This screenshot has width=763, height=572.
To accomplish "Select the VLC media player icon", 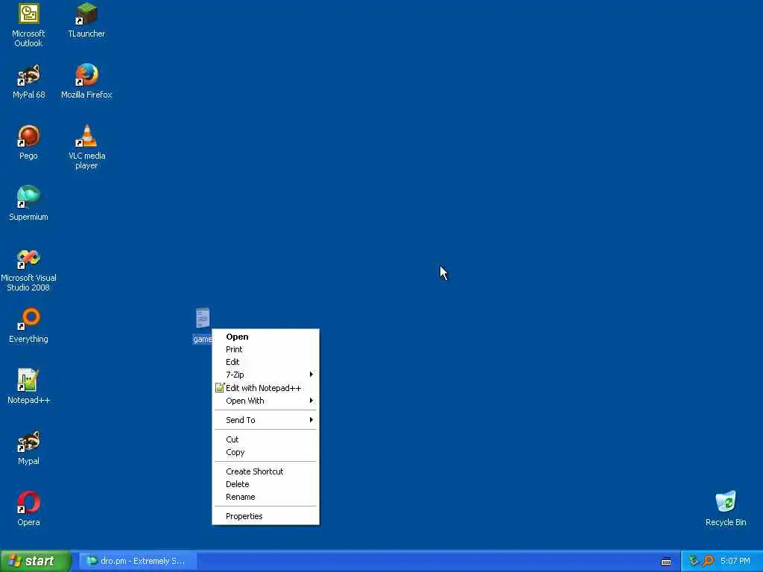I will tap(86, 147).
